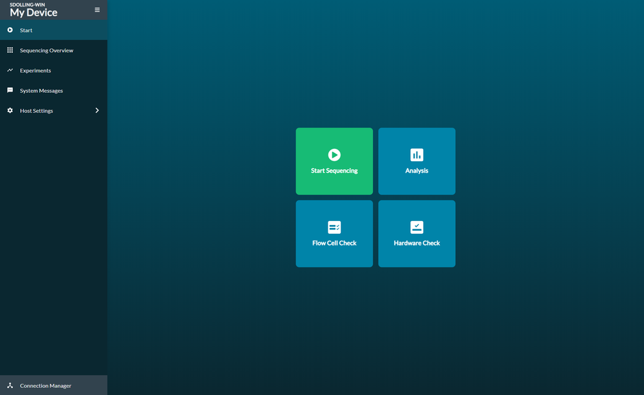644x395 pixels.
Task: Select the Start play icon in sidebar
Action: click(x=10, y=30)
